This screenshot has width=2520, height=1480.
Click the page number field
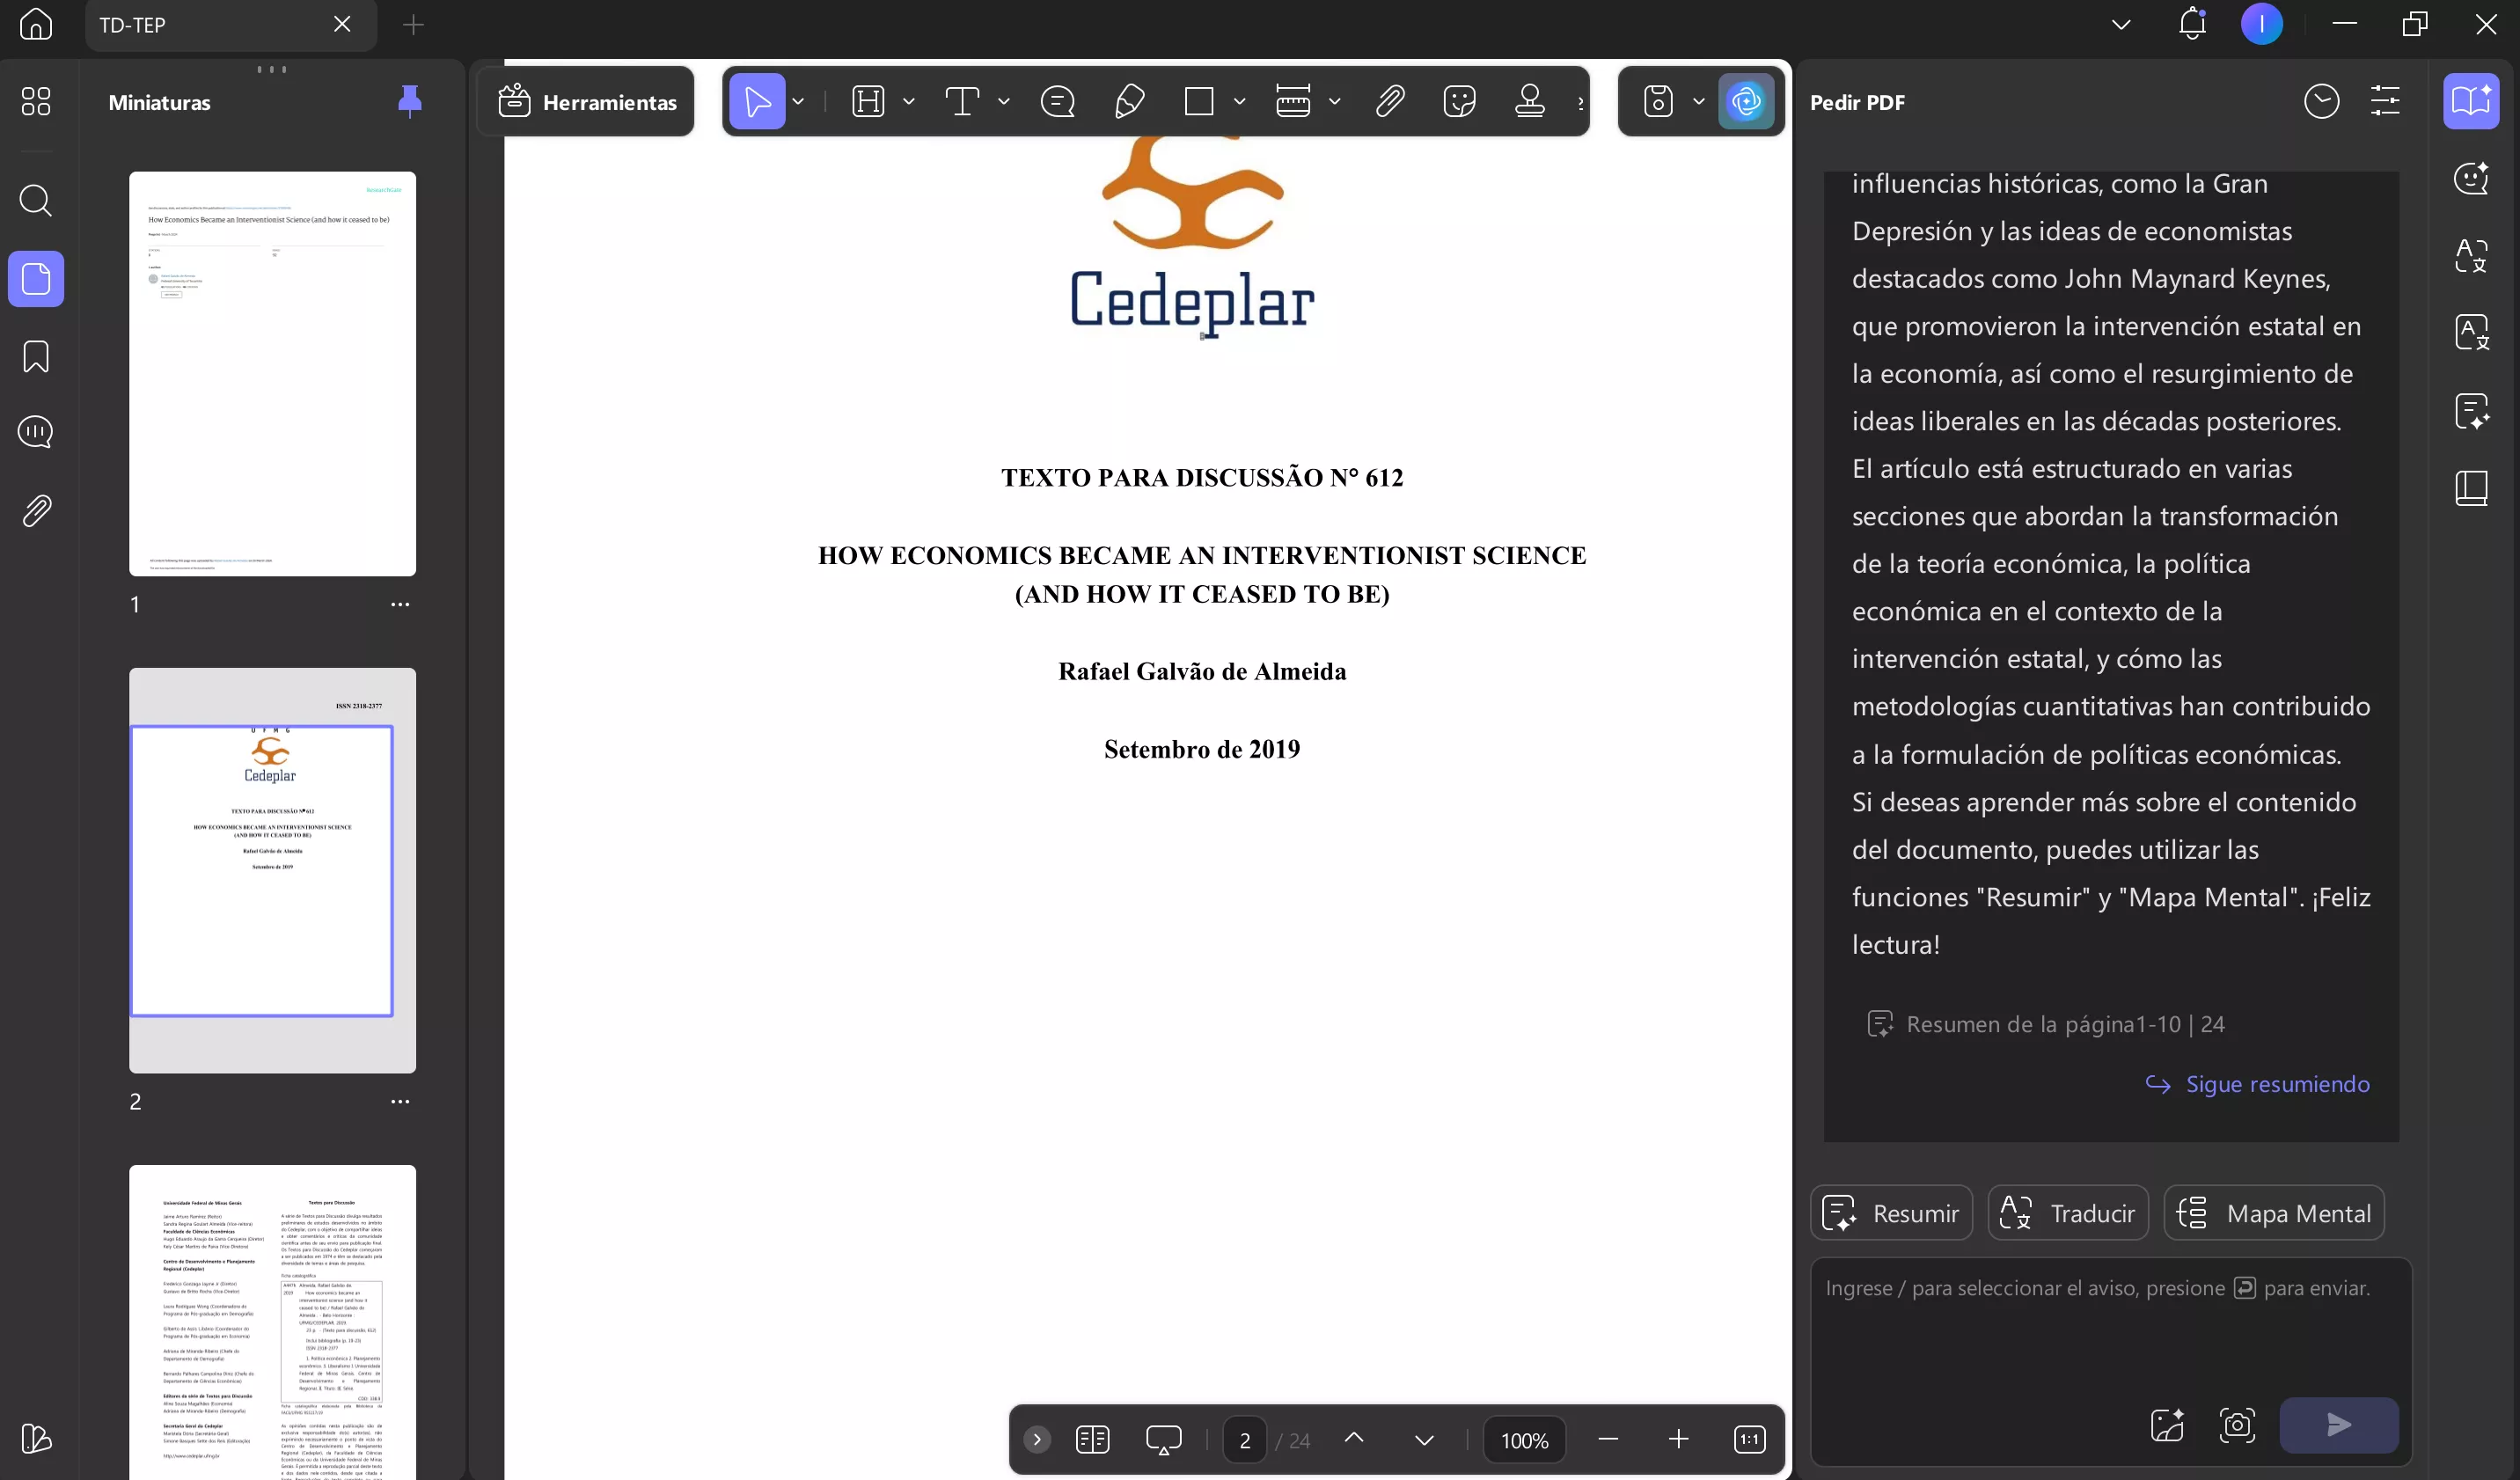point(1245,1440)
